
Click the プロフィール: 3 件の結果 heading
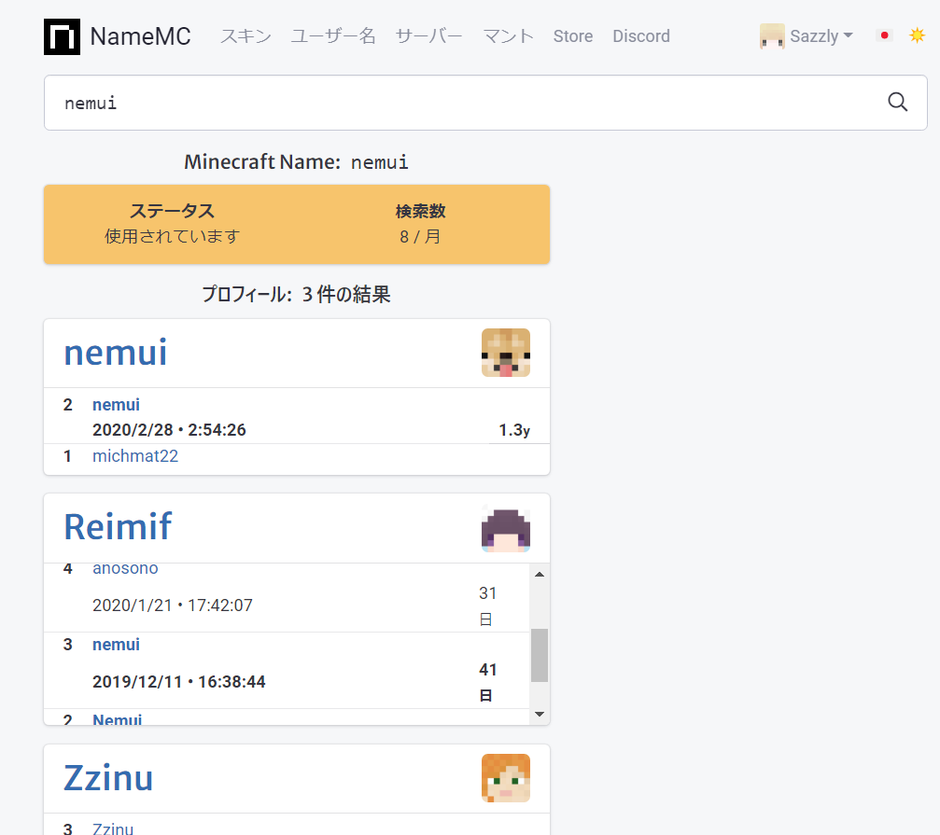click(x=296, y=294)
